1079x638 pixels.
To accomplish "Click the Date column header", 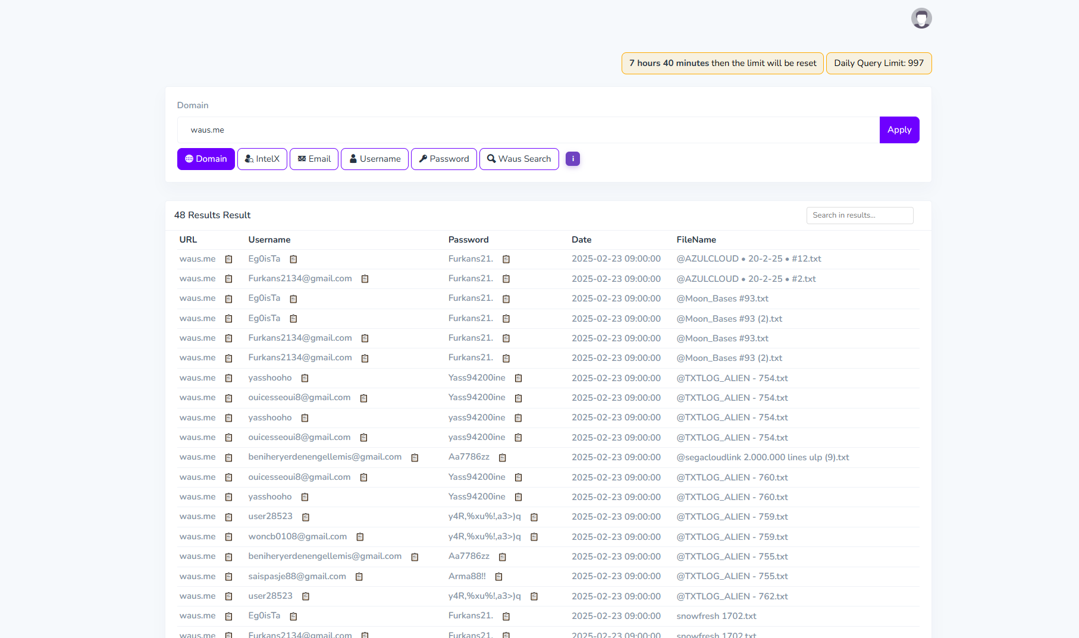I will [x=582, y=240].
